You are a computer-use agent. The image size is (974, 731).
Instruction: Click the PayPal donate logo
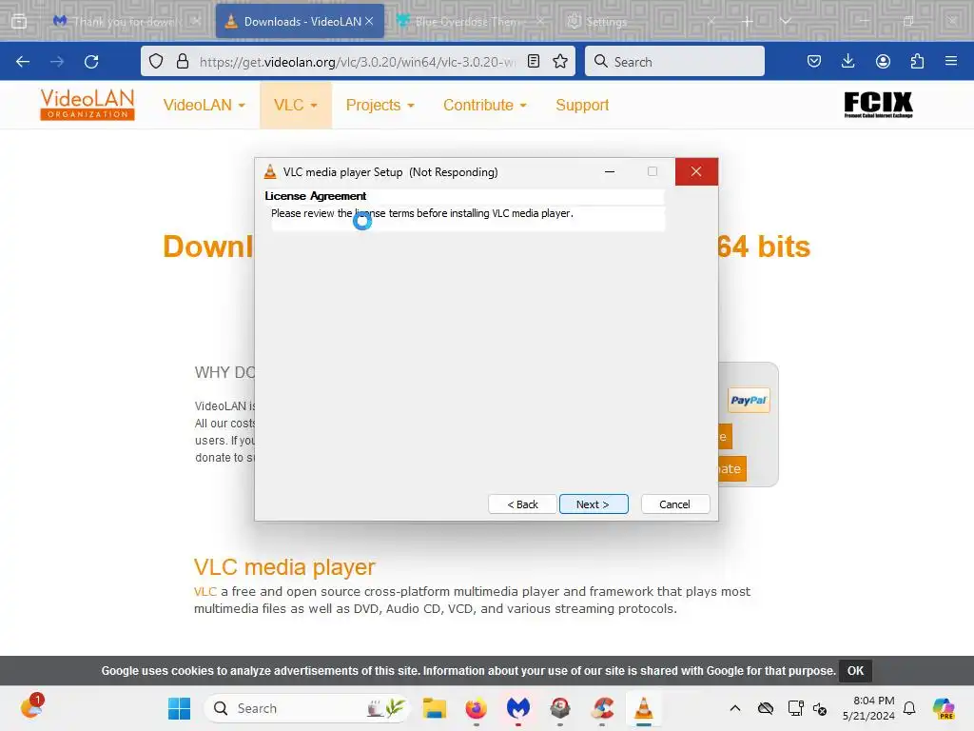pos(749,401)
